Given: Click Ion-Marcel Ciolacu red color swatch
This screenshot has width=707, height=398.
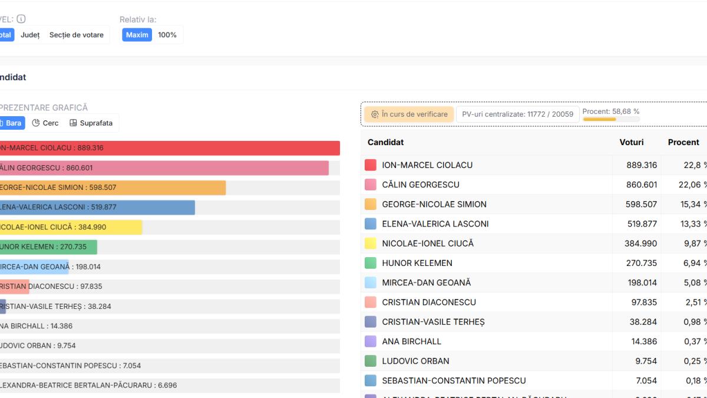Looking at the screenshot, I should coord(371,165).
